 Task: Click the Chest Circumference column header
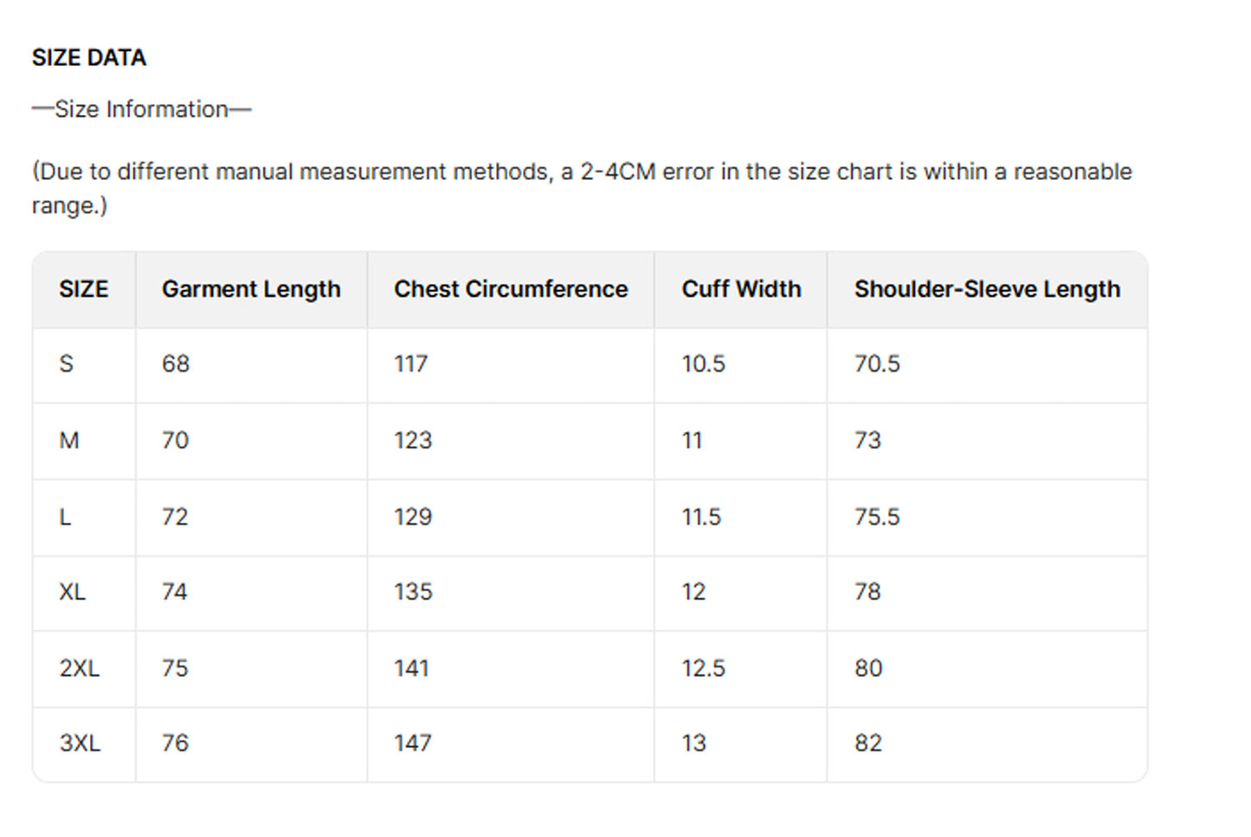tap(510, 289)
